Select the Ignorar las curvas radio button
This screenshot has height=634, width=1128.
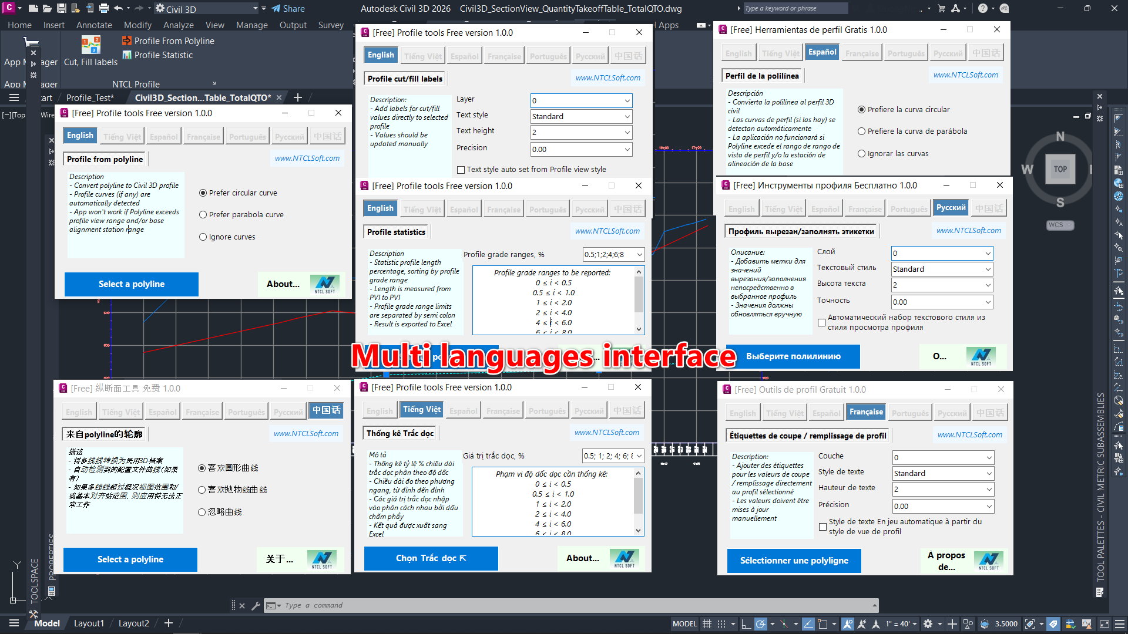tap(862, 154)
